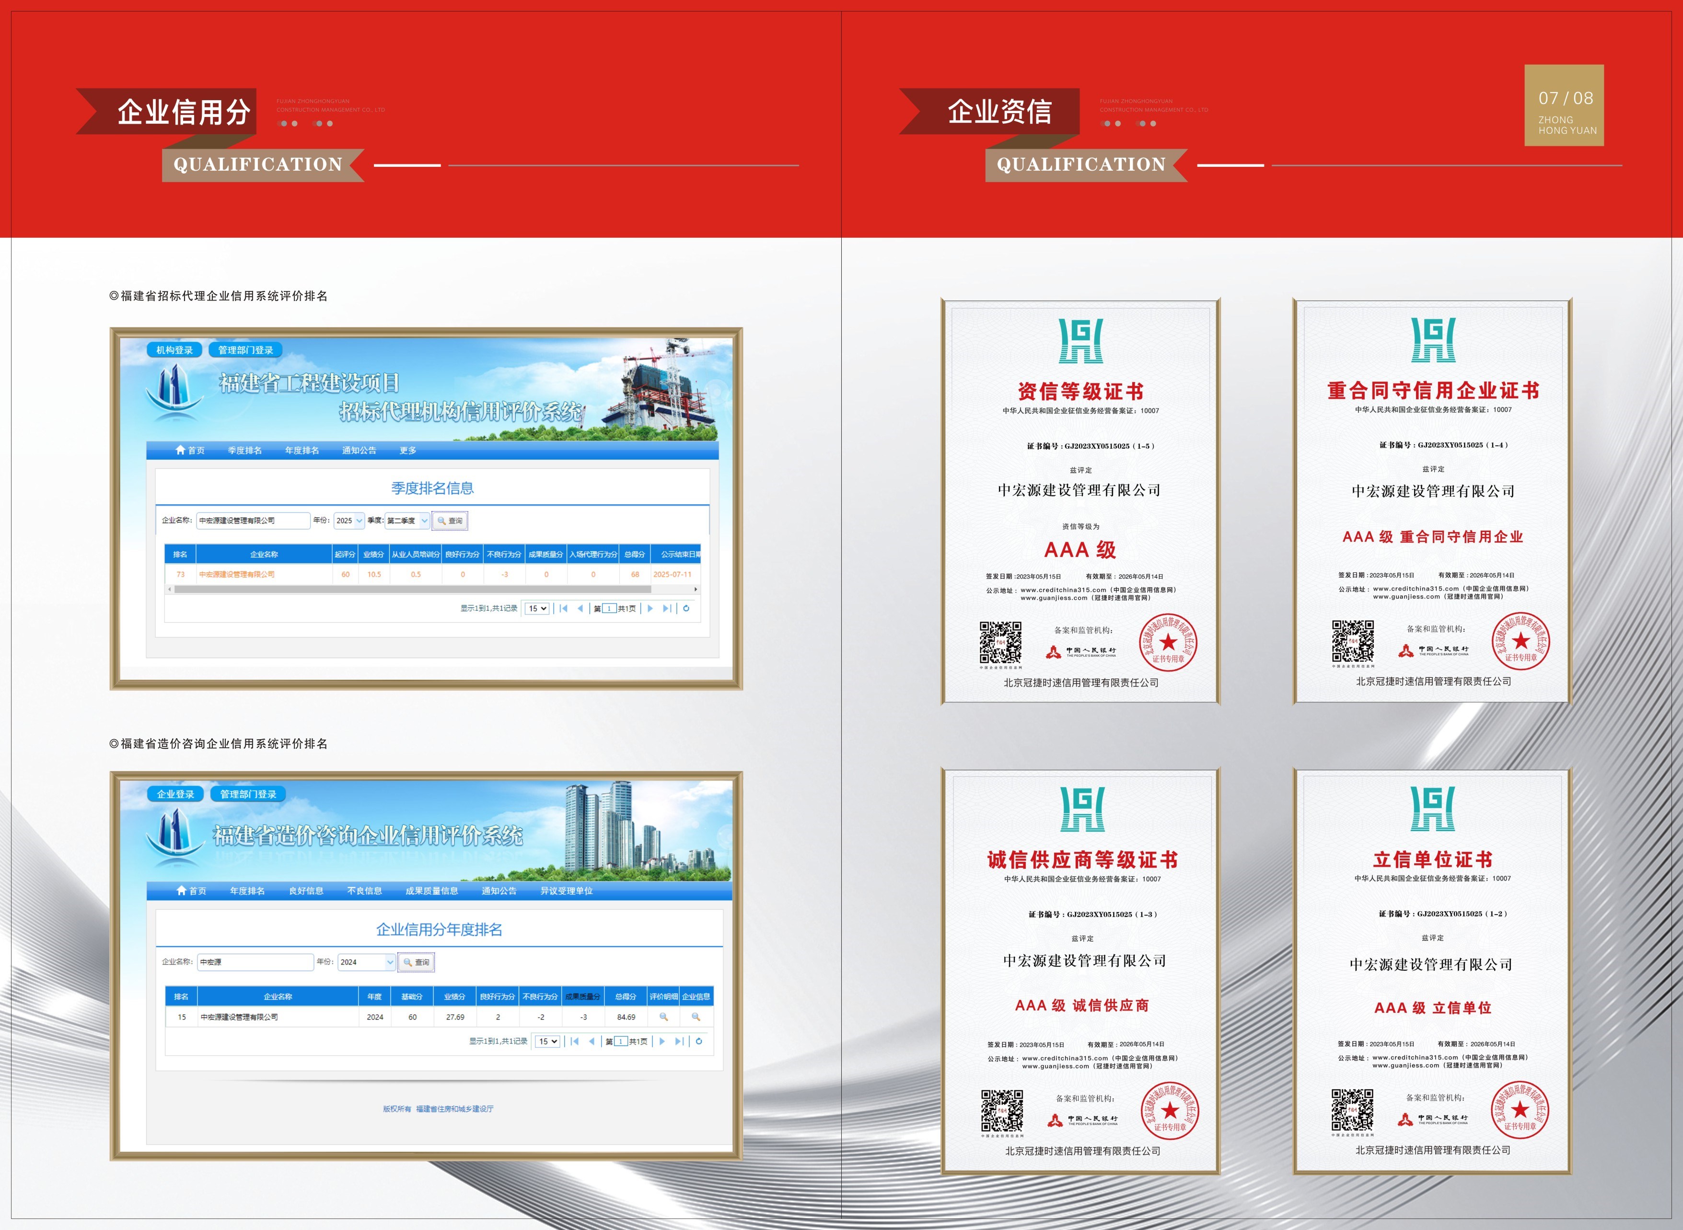1683x1230 pixels.
Task: Jump to last page in 造价咨询 system pager
Action: click(679, 1041)
